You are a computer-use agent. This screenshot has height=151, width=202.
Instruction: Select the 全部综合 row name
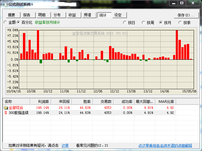16,108
